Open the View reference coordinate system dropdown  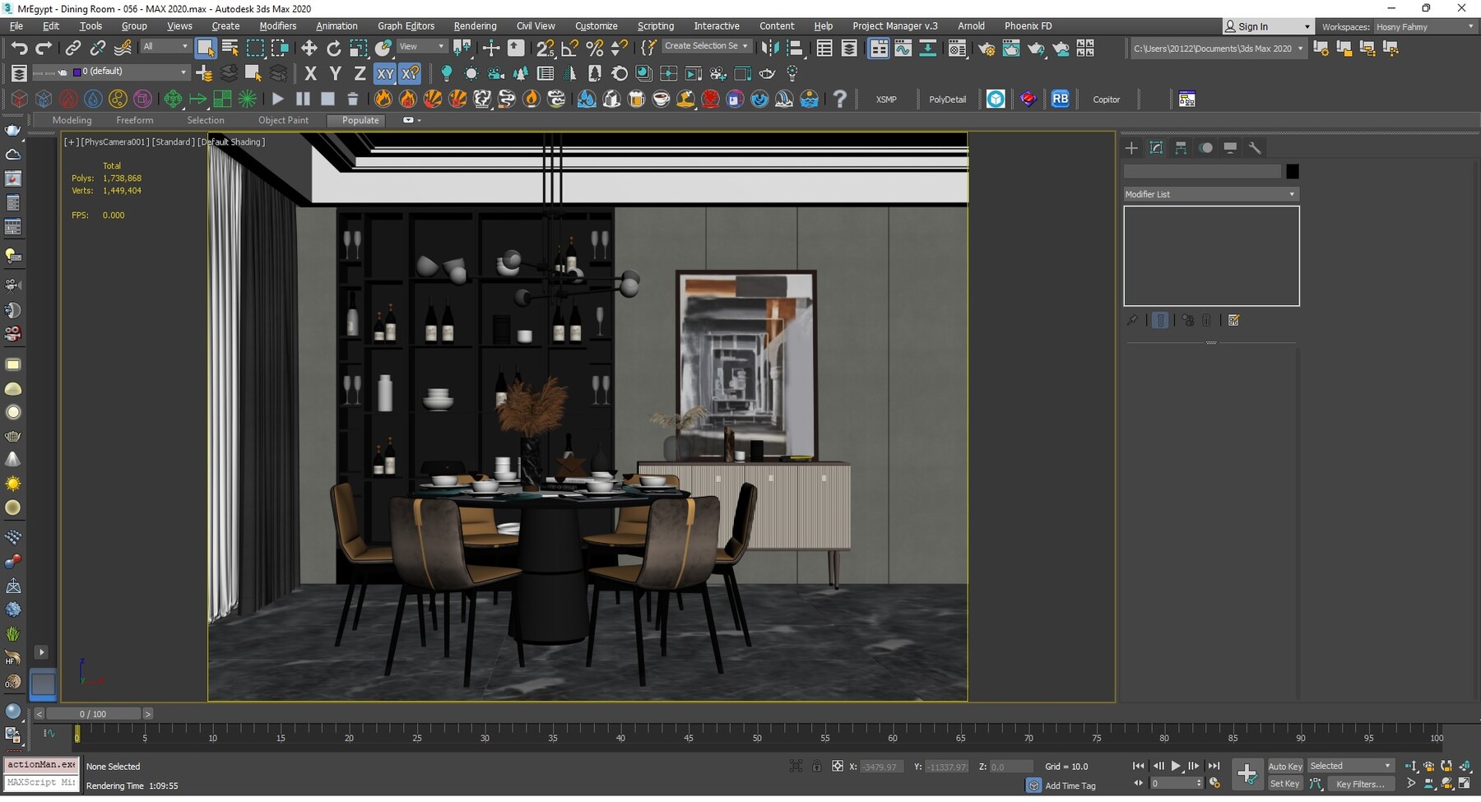coord(420,46)
